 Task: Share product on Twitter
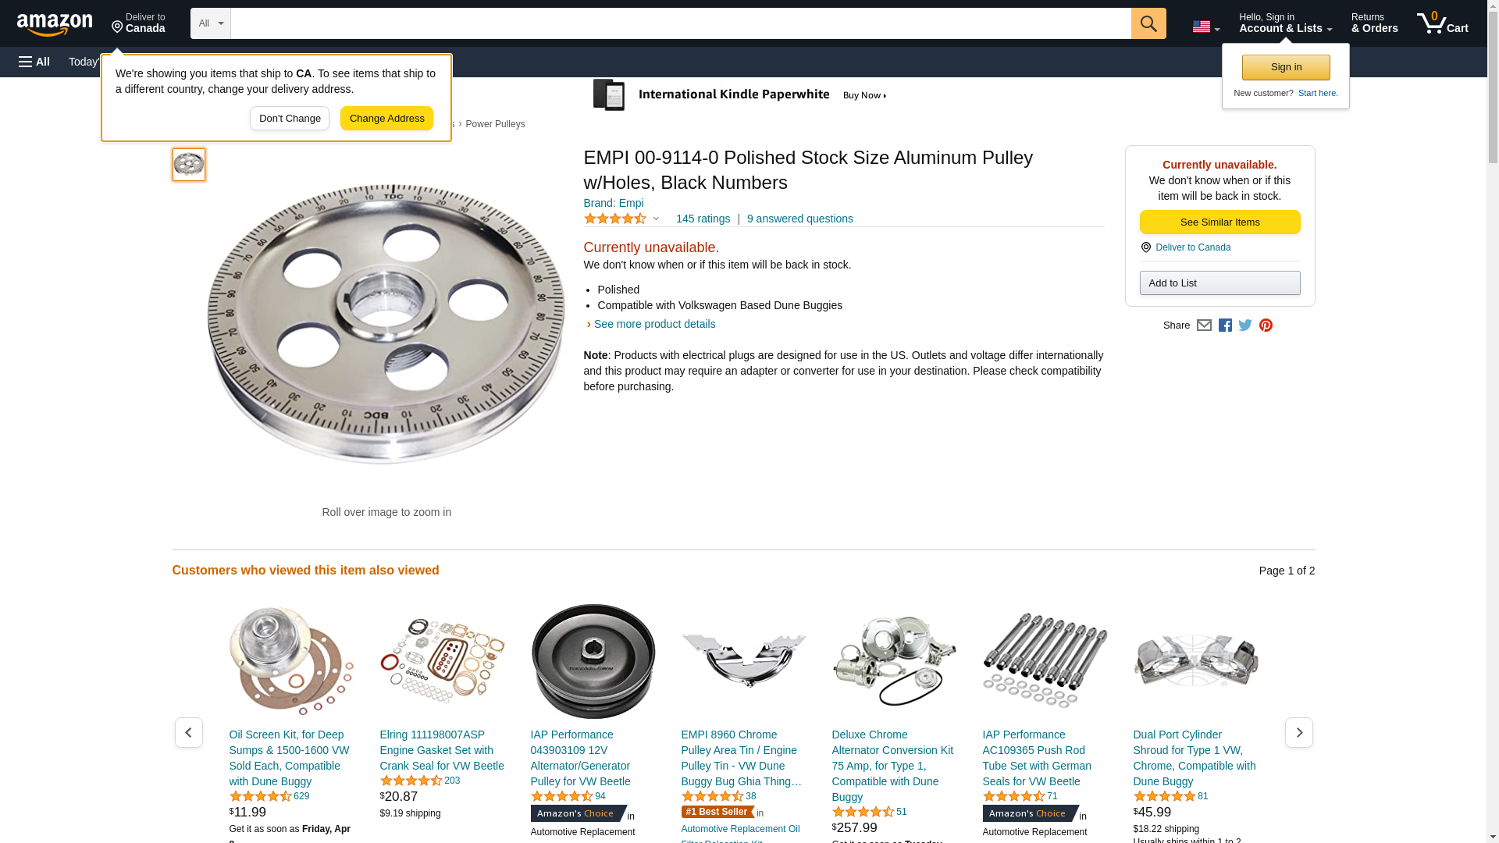[1245, 325]
